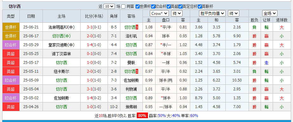This screenshot has width=293, height=122.
Task: Click the blue 走 result on the 曼联 row
Action: click(x=266, y=63)
